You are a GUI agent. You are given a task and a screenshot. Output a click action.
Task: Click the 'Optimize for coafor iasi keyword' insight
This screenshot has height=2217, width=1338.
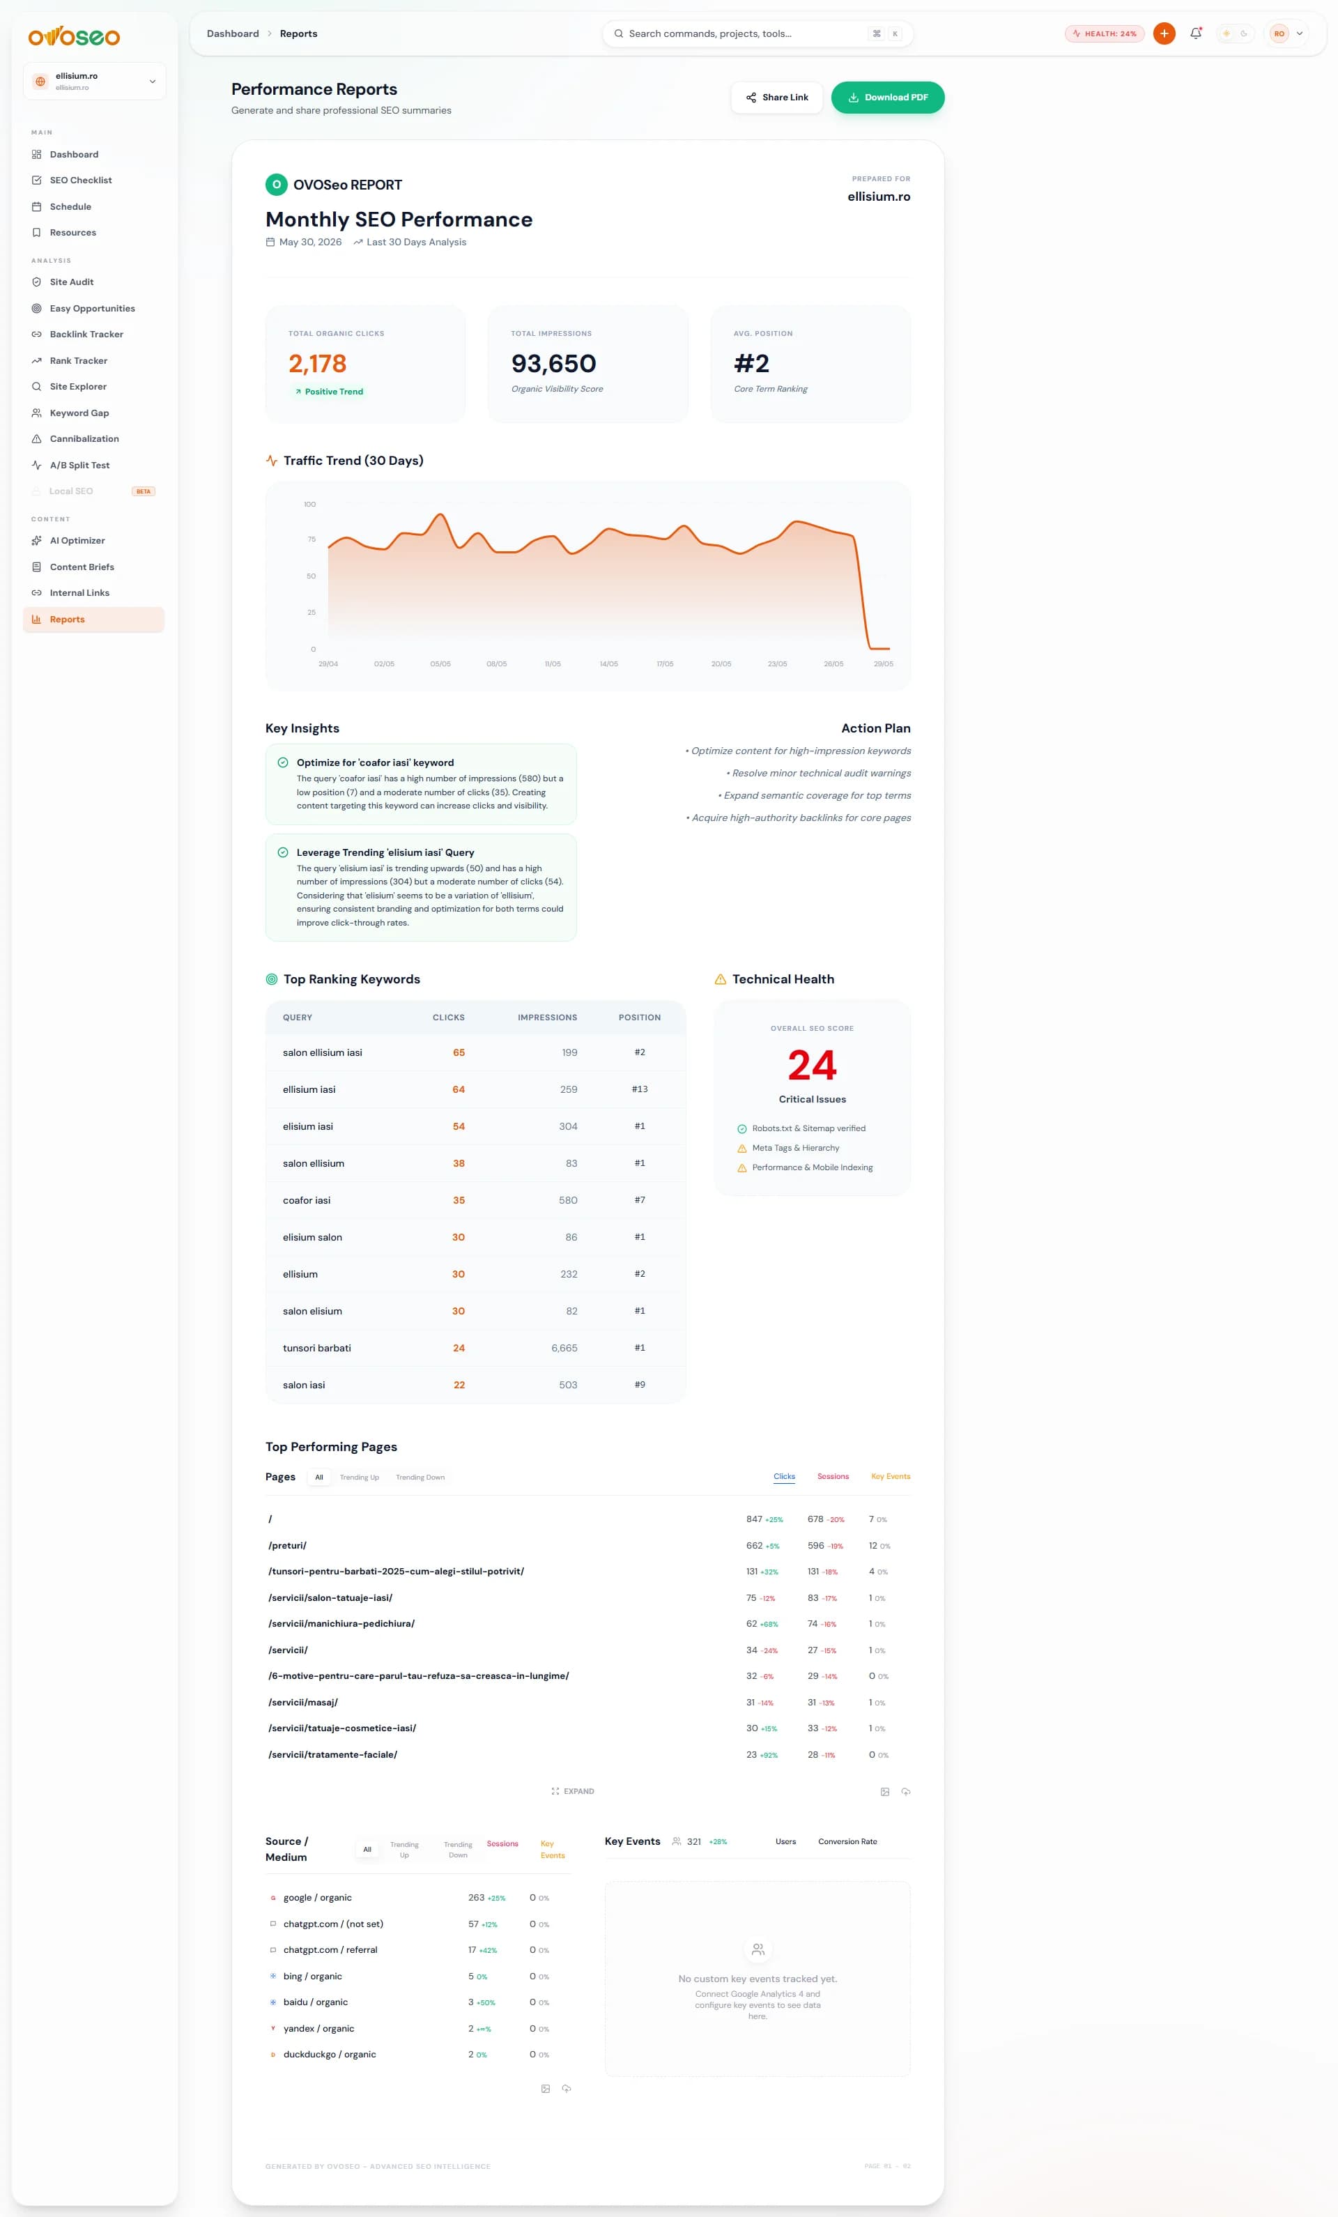420,783
